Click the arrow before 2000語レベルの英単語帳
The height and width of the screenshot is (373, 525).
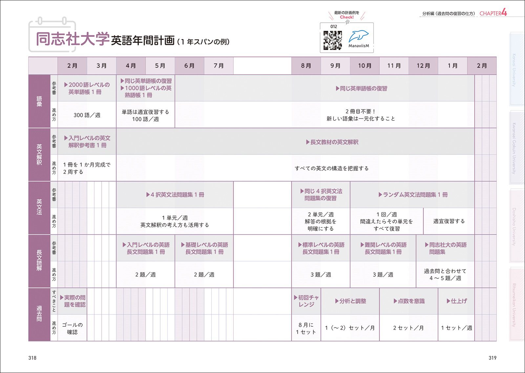[66, 85]
